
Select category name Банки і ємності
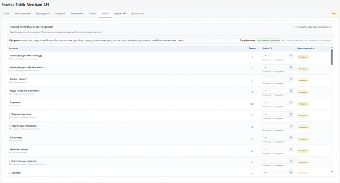pyautogui.click(x=19, y=79)
